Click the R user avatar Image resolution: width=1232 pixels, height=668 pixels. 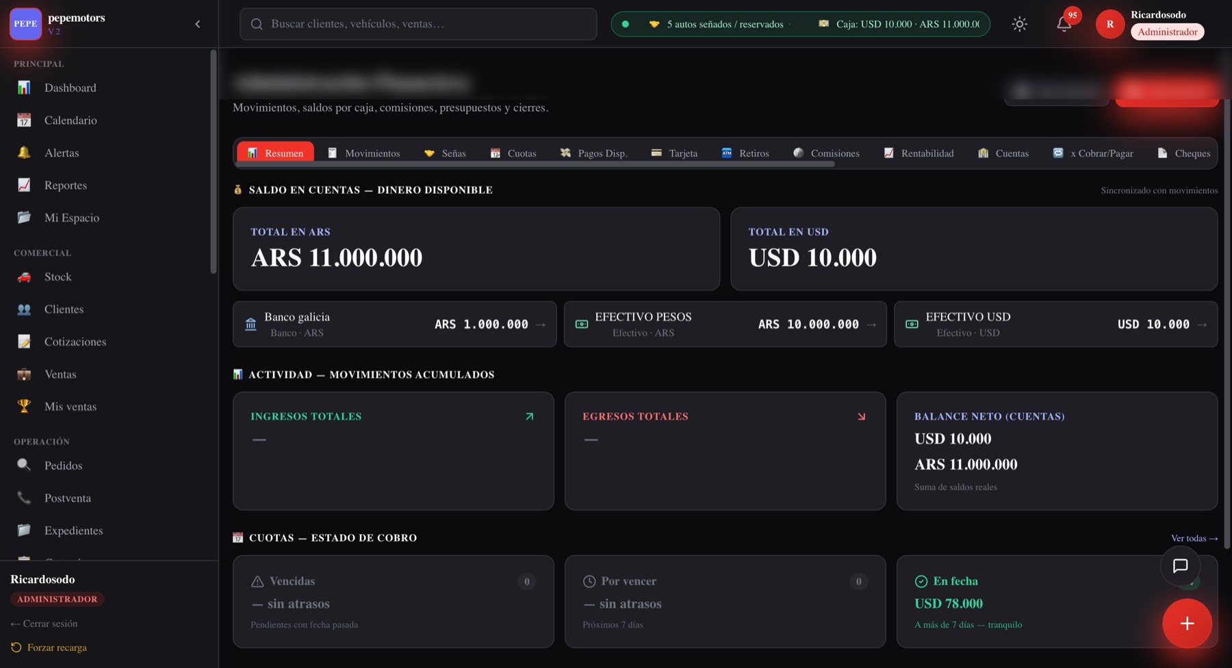1109,24
